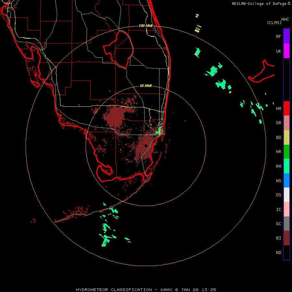Click the KAMX station identifier
This screenshot has width=292, height=292.
[167, 290]
